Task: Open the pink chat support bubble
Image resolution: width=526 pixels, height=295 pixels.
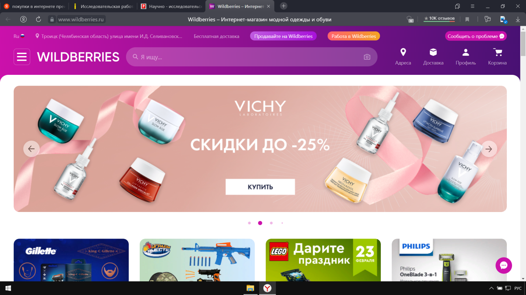Action: [x=504, y=265]
